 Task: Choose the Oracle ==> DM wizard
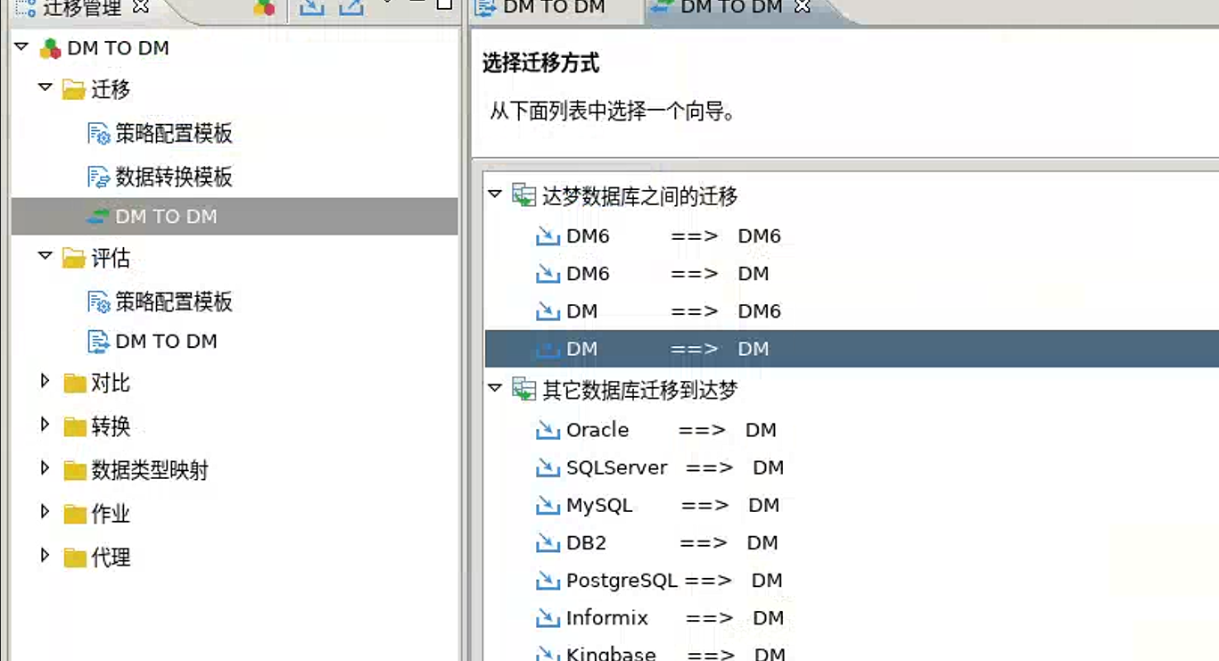pyautogui.click(x=655, y=430)
